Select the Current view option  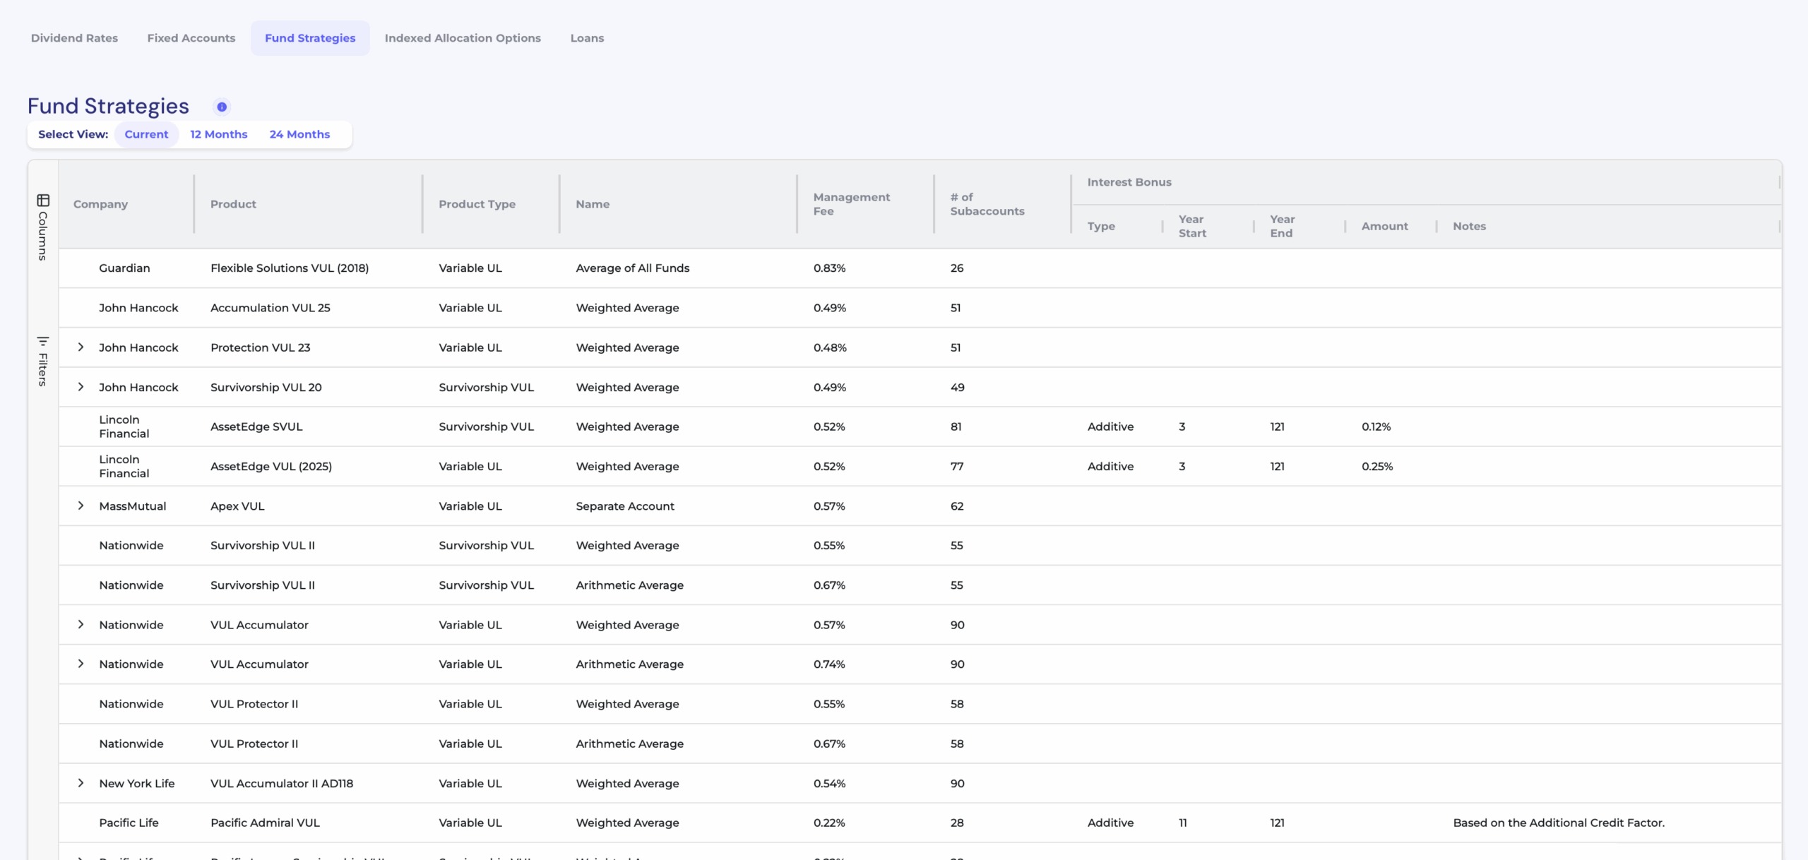[146, 134]
